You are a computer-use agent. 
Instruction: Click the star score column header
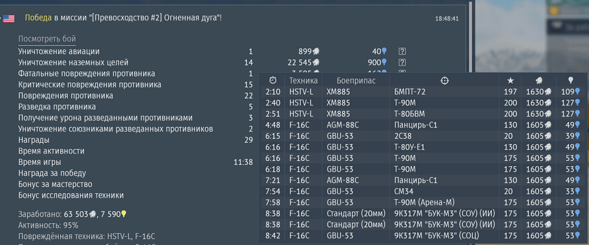(x=510, y=80)
